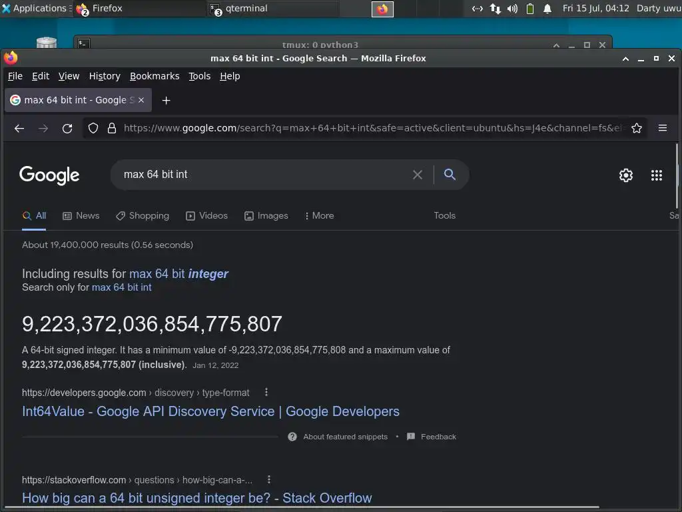Open options for stackoverflow.com result
The image size is (682, 512).
pyautogui.click(x=269, y=479)
